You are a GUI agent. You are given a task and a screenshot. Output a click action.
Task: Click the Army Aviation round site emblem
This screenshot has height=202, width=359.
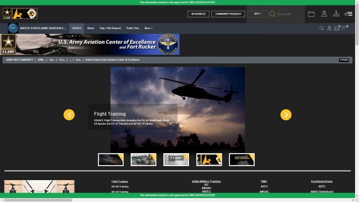click(x=13, y=28)
